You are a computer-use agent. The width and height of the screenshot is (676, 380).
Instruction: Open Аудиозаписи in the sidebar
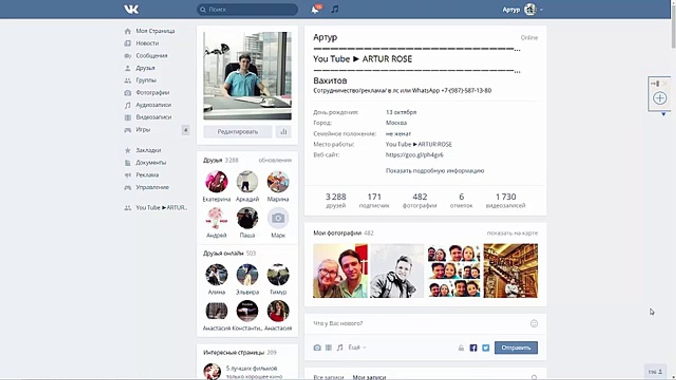point(153,105)
